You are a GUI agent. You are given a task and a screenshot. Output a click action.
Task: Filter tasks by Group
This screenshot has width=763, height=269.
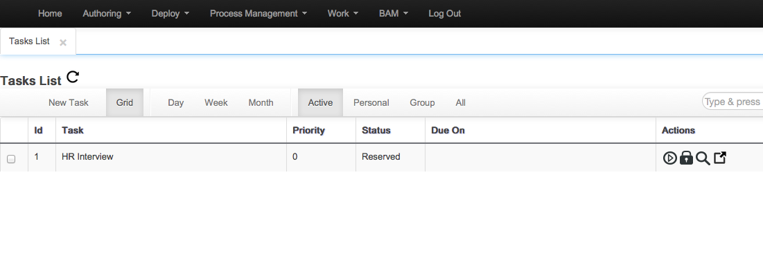pos(422,102)
